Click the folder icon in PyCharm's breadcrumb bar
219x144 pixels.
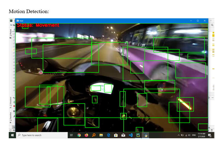pos(11,25)
